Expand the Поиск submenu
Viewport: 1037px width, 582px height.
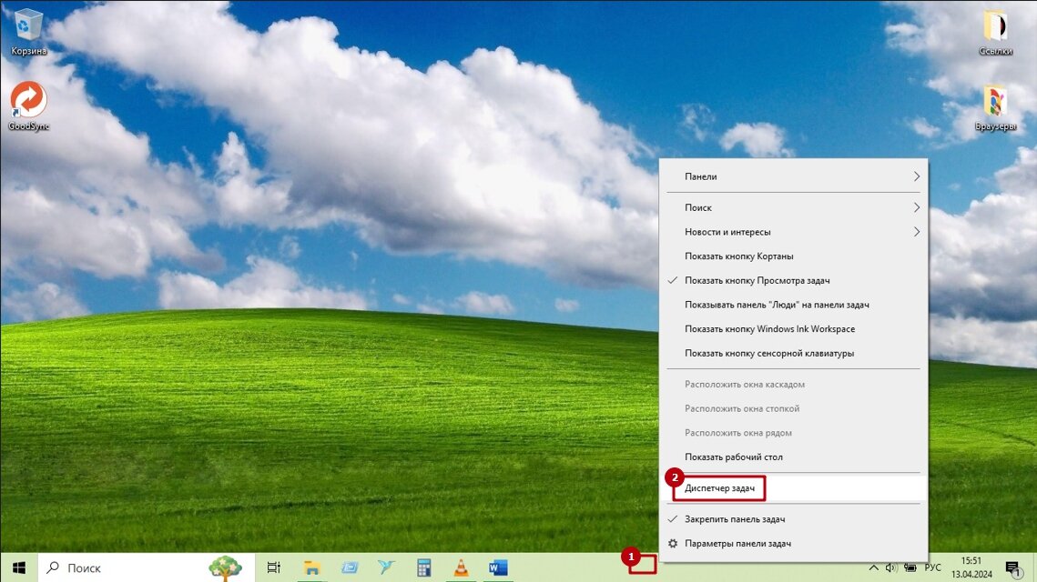pyautogui.click(x=794, y=207)
